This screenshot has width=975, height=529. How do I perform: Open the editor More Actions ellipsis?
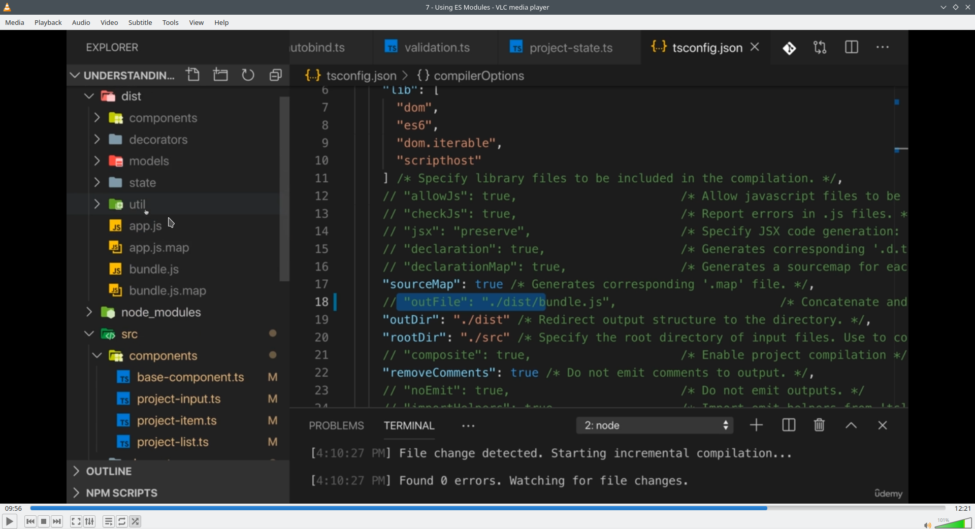point(883,47)
